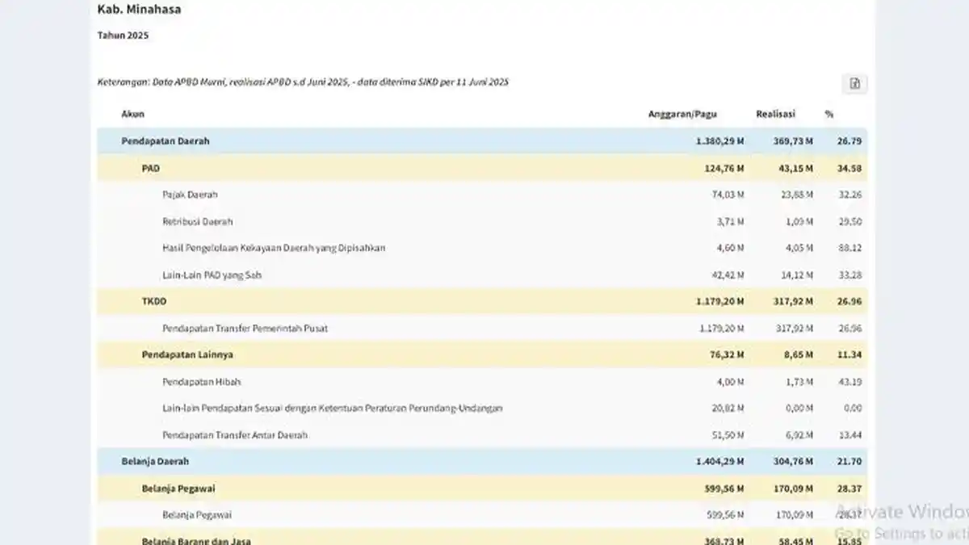The width and height of the screenshot is (969, 545).
Task: Select Transfer Antar Daerah budget 51,50 M
Action: pos(728,434)
